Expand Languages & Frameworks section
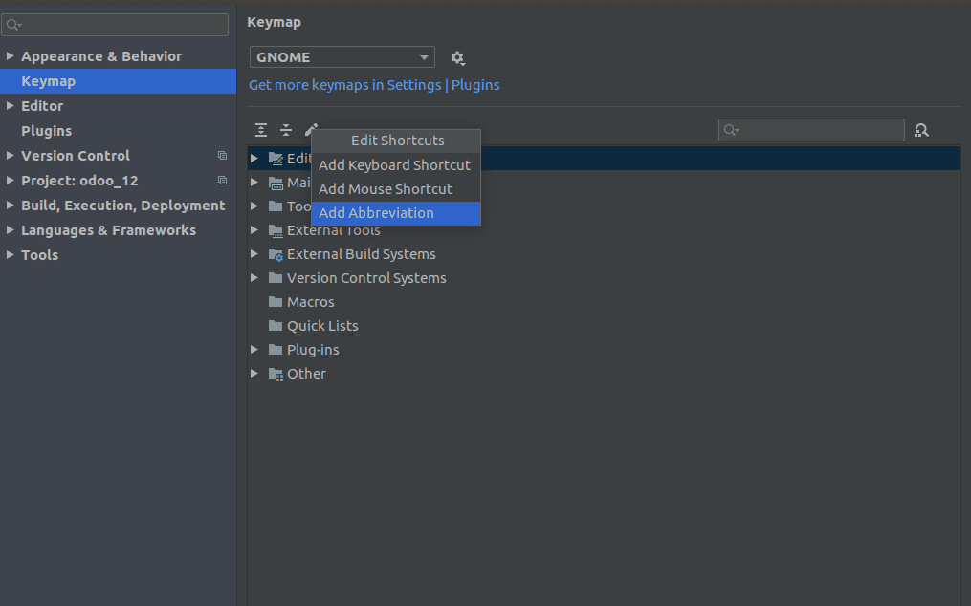Screen dimensions: 971x606 pos(10,229)
